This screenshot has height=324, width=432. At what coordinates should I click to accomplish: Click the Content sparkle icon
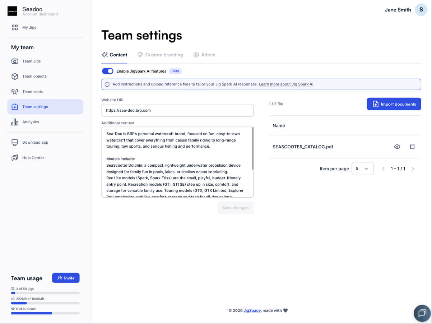pos(104,55)
